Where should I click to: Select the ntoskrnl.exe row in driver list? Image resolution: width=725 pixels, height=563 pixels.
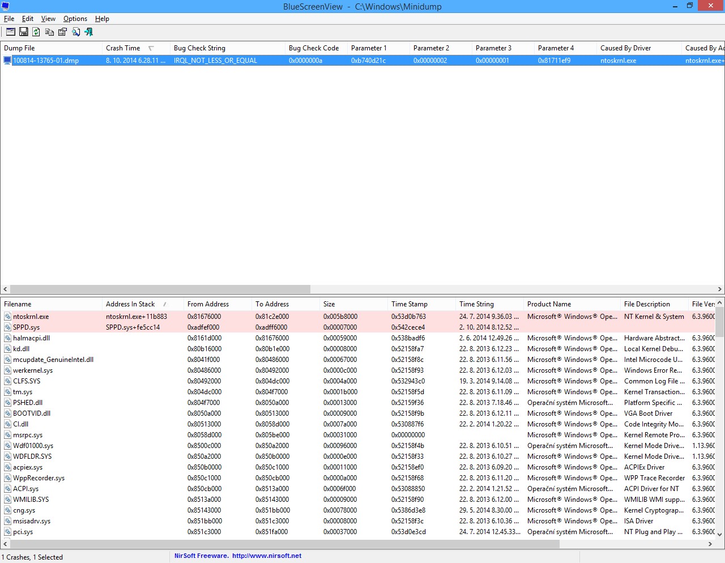click(x=358, y=317)
